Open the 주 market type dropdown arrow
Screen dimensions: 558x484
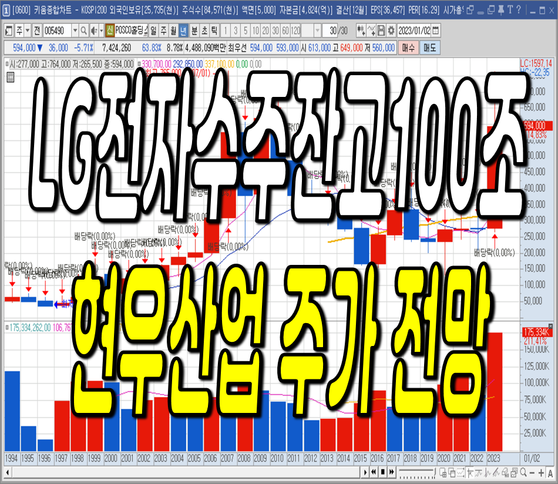coord(28,31)
